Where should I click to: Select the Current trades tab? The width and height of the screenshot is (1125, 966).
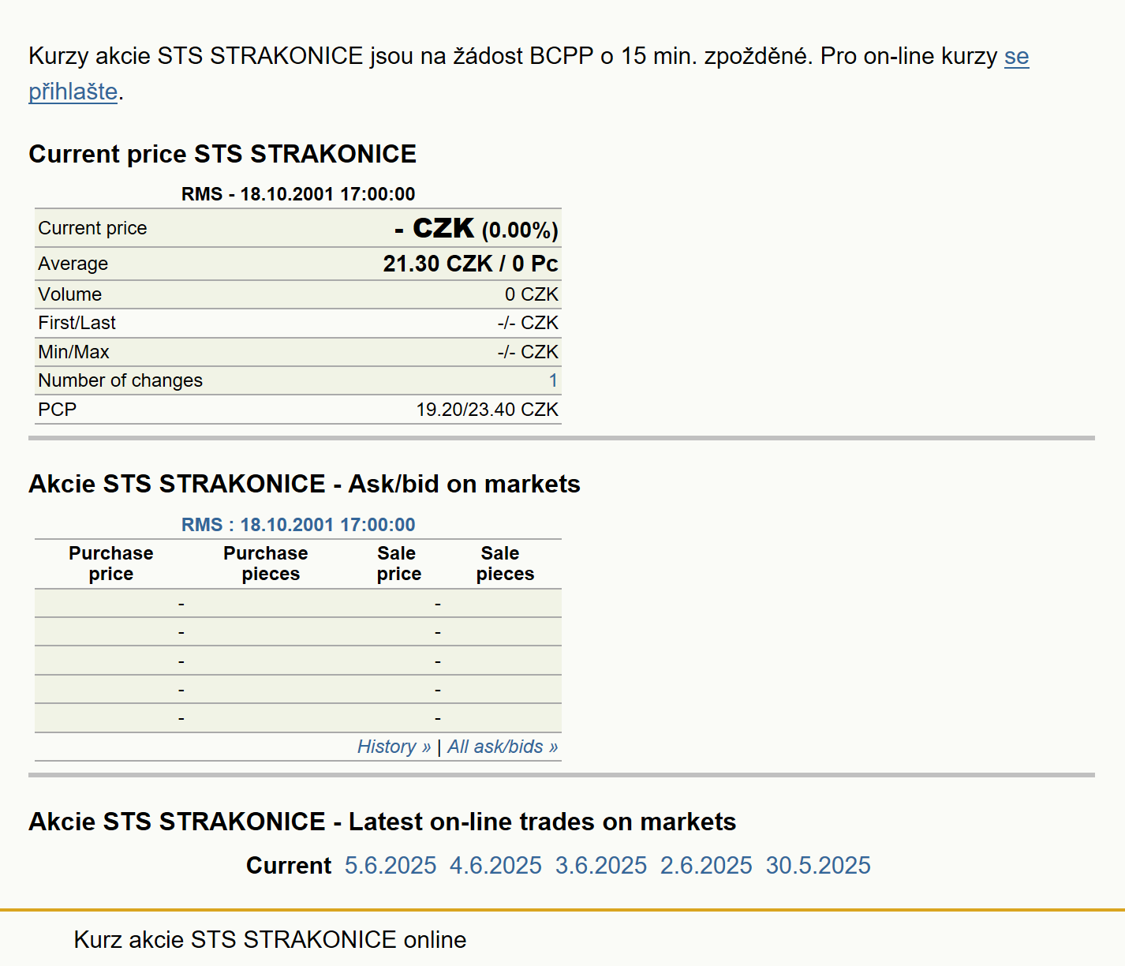click(289, 866)
